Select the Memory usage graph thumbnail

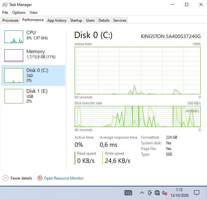point(14,56)
